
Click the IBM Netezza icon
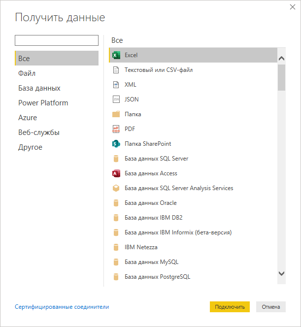tap(116, 247)
